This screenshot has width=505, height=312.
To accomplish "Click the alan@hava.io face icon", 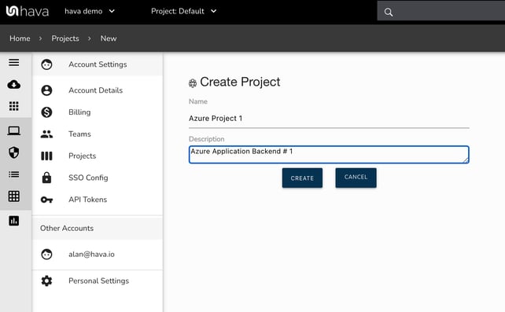I will coord(46,255).
